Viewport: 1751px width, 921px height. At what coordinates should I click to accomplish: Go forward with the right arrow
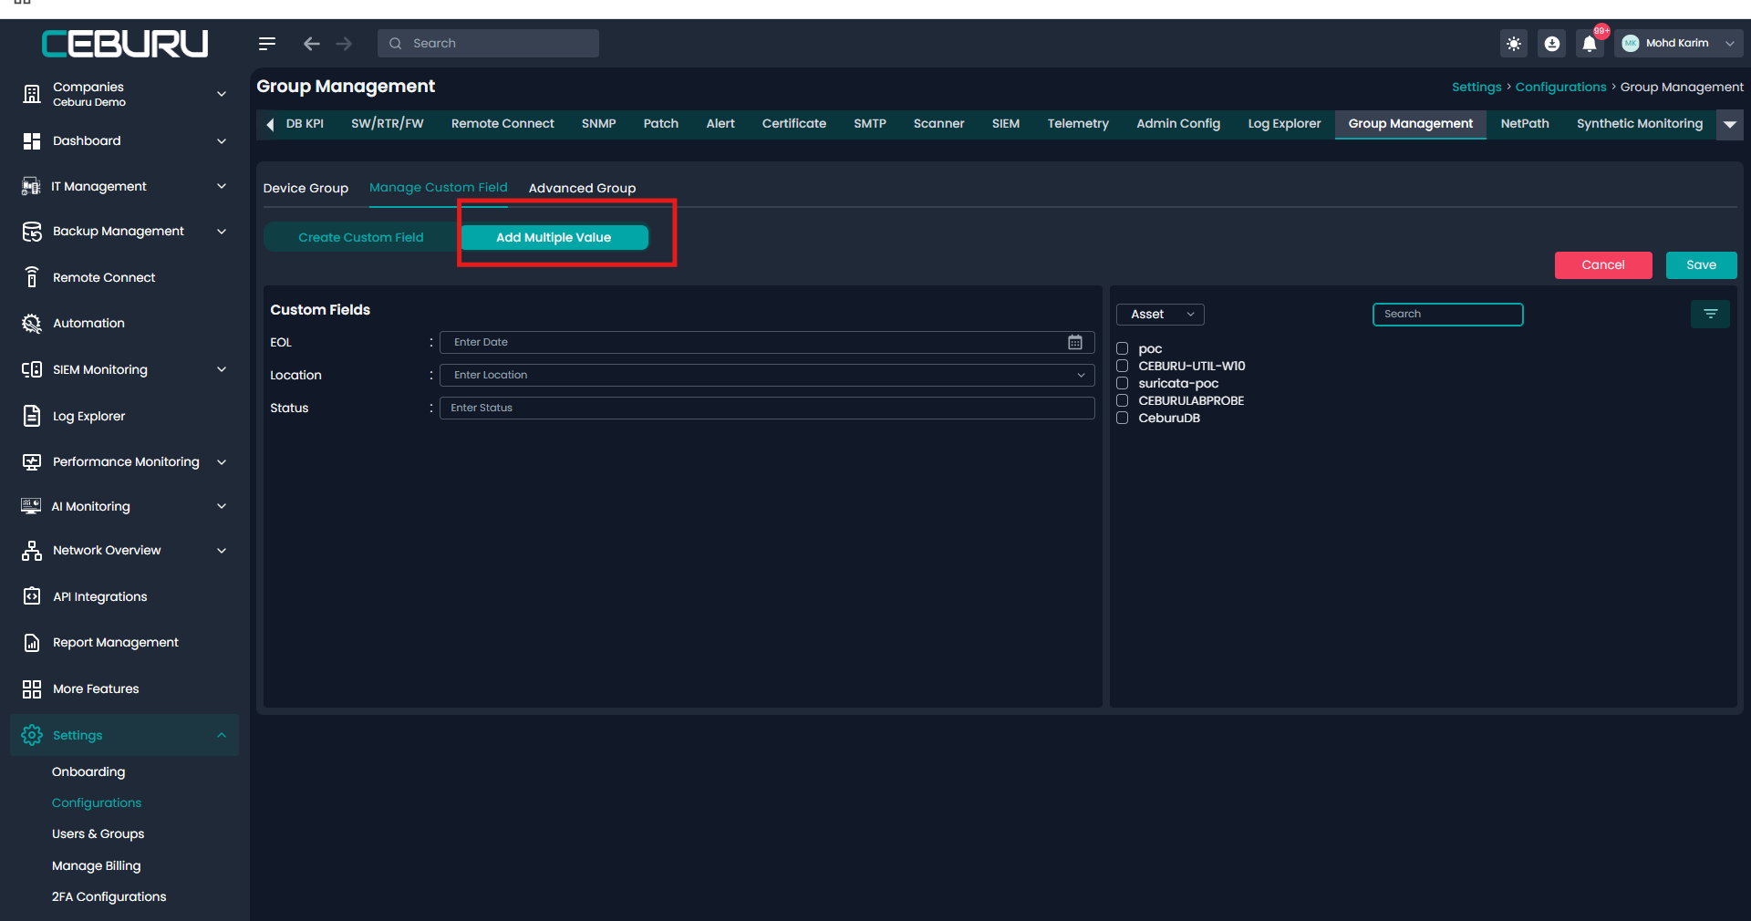[x=344, y=44]
